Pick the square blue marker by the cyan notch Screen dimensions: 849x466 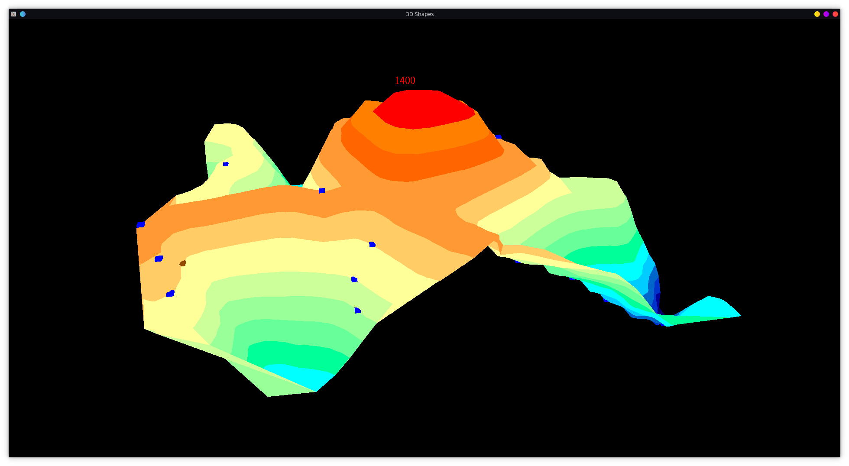[x=322, y=191]
